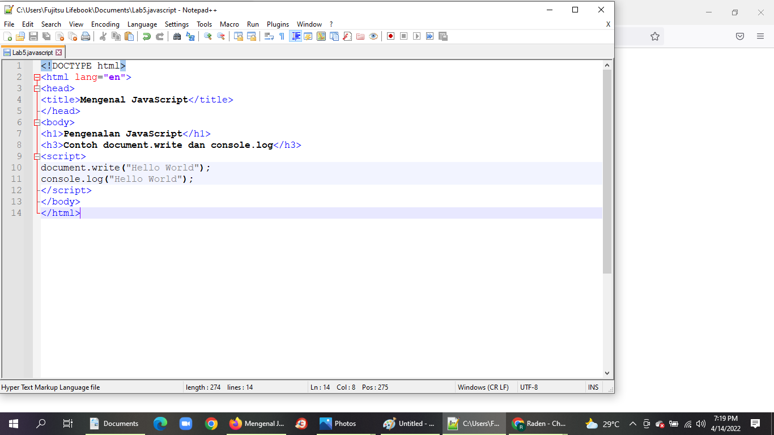Close the Lab5.javascript tab with red X
Image resolution: width=774 pixels, height=435 pixels.
(x=58, y=52)
